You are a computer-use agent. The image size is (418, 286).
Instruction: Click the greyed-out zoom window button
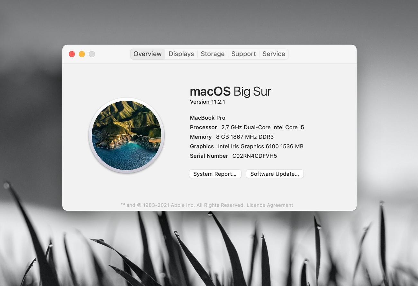click(x=92, y=54)
